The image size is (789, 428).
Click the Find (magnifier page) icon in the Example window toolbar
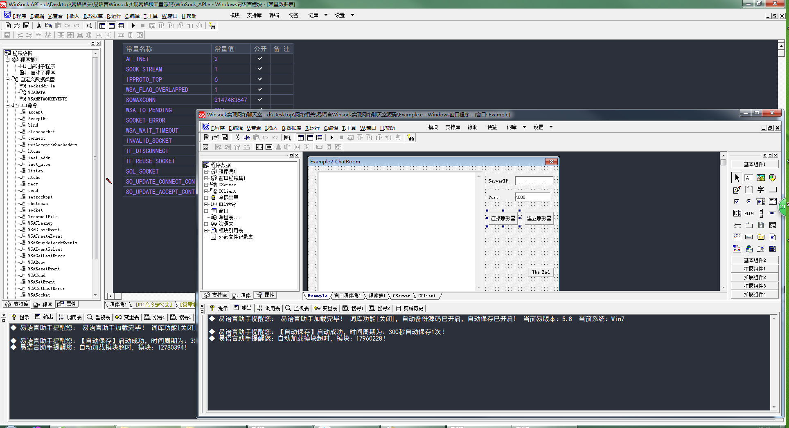pyautogui.click(x=287, y=138)
